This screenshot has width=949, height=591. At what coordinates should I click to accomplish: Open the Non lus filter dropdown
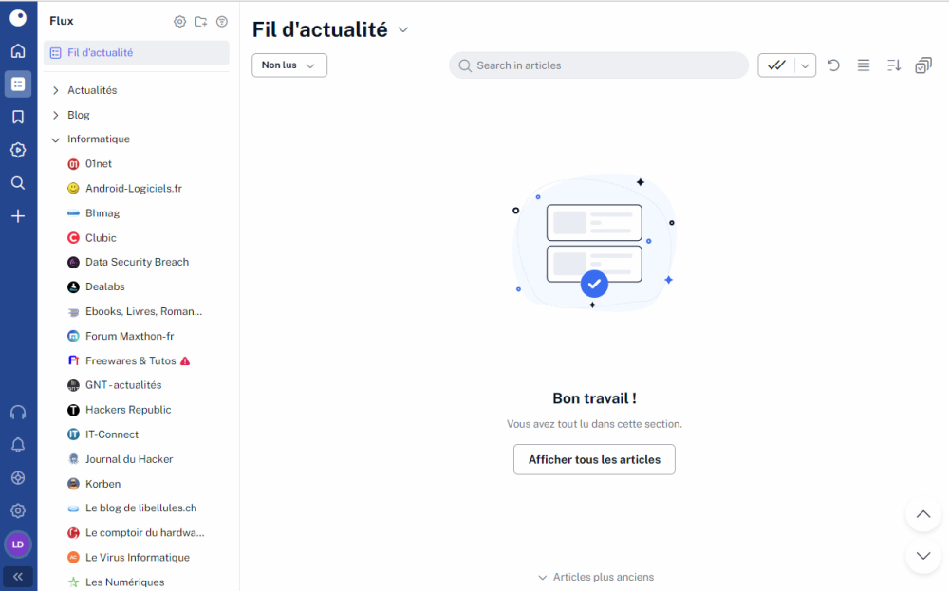click(x=289, y=65)
